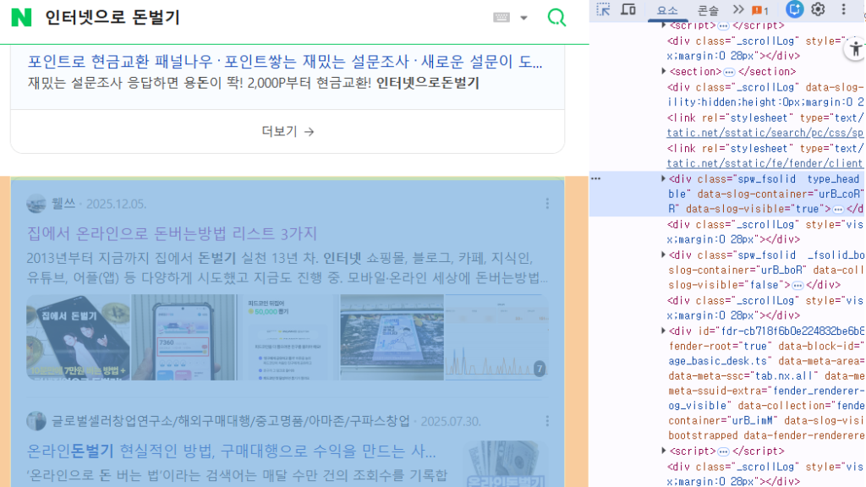The height and width of the screenshot is (487, 866).
Task: Click the blue AI assistance icon in DevTools
Action: pos(794,9)
